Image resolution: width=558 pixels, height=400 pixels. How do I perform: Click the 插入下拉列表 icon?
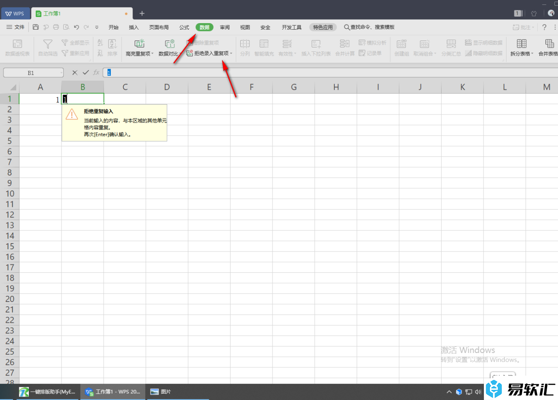[316, 44]
